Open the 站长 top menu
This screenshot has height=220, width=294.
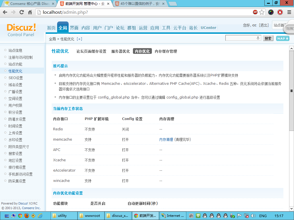click(x=193, y=28)
